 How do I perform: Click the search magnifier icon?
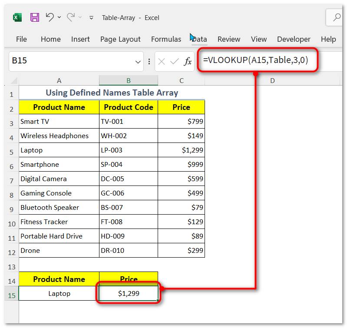[x=337, y=17]
